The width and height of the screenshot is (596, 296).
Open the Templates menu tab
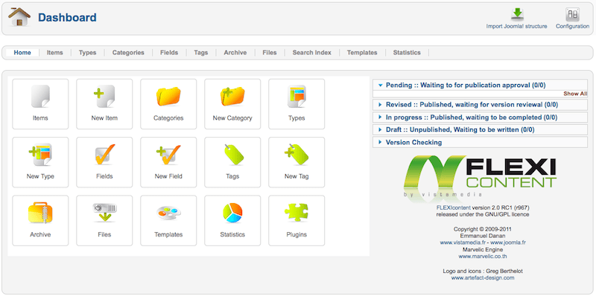tap(362, 53)
